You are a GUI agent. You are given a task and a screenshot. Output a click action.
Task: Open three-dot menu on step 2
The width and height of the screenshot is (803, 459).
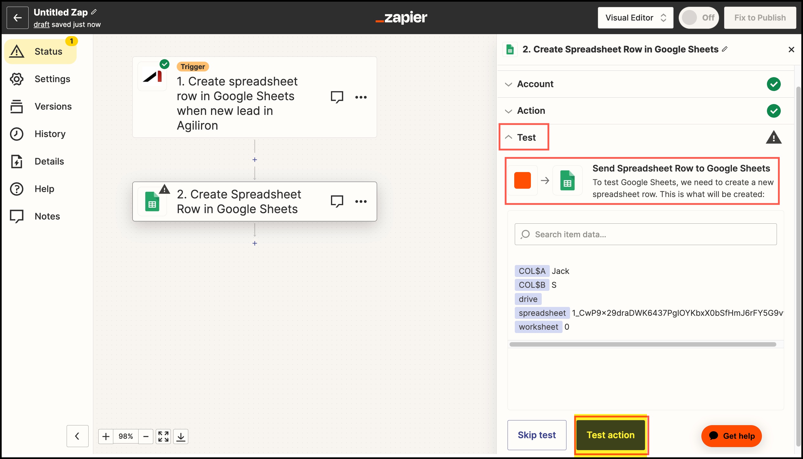click(361, 201)
